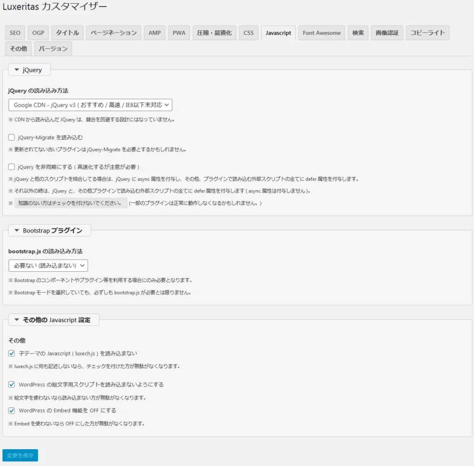The image size is (474, 466).
Task: Uncheck child theme luxech.js not loading option
Action: [x=12, y=353]
